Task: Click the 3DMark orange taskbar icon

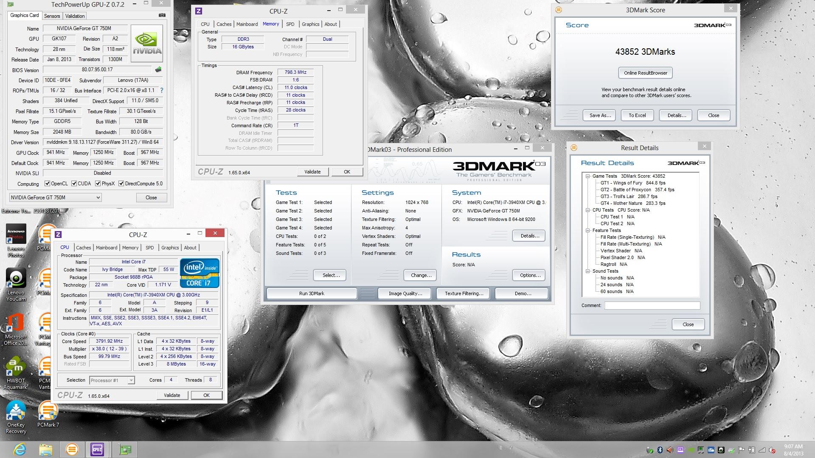Action: click(x=72, y=450)
